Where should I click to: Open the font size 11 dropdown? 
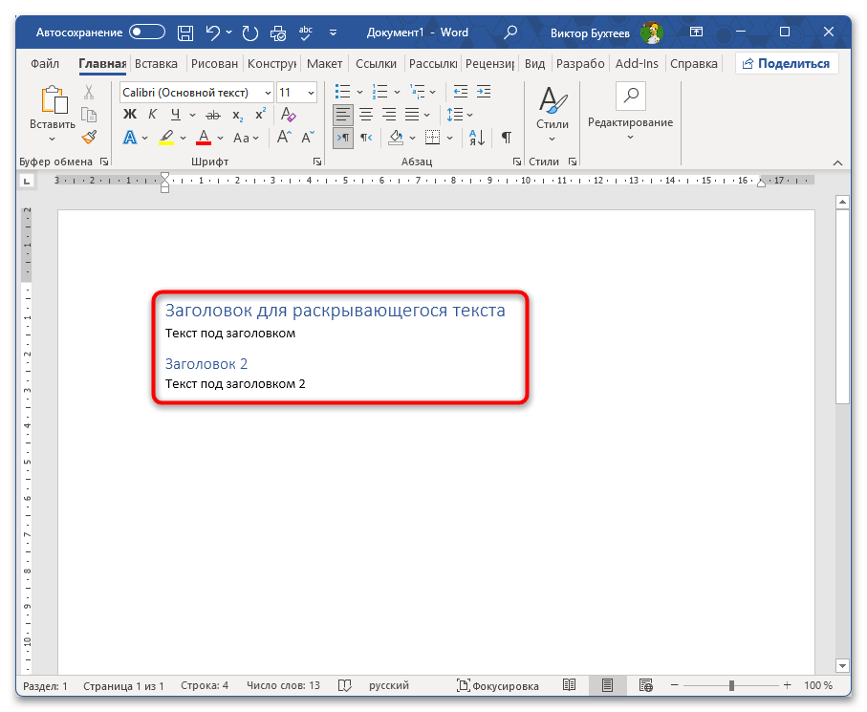coord(310,93)
